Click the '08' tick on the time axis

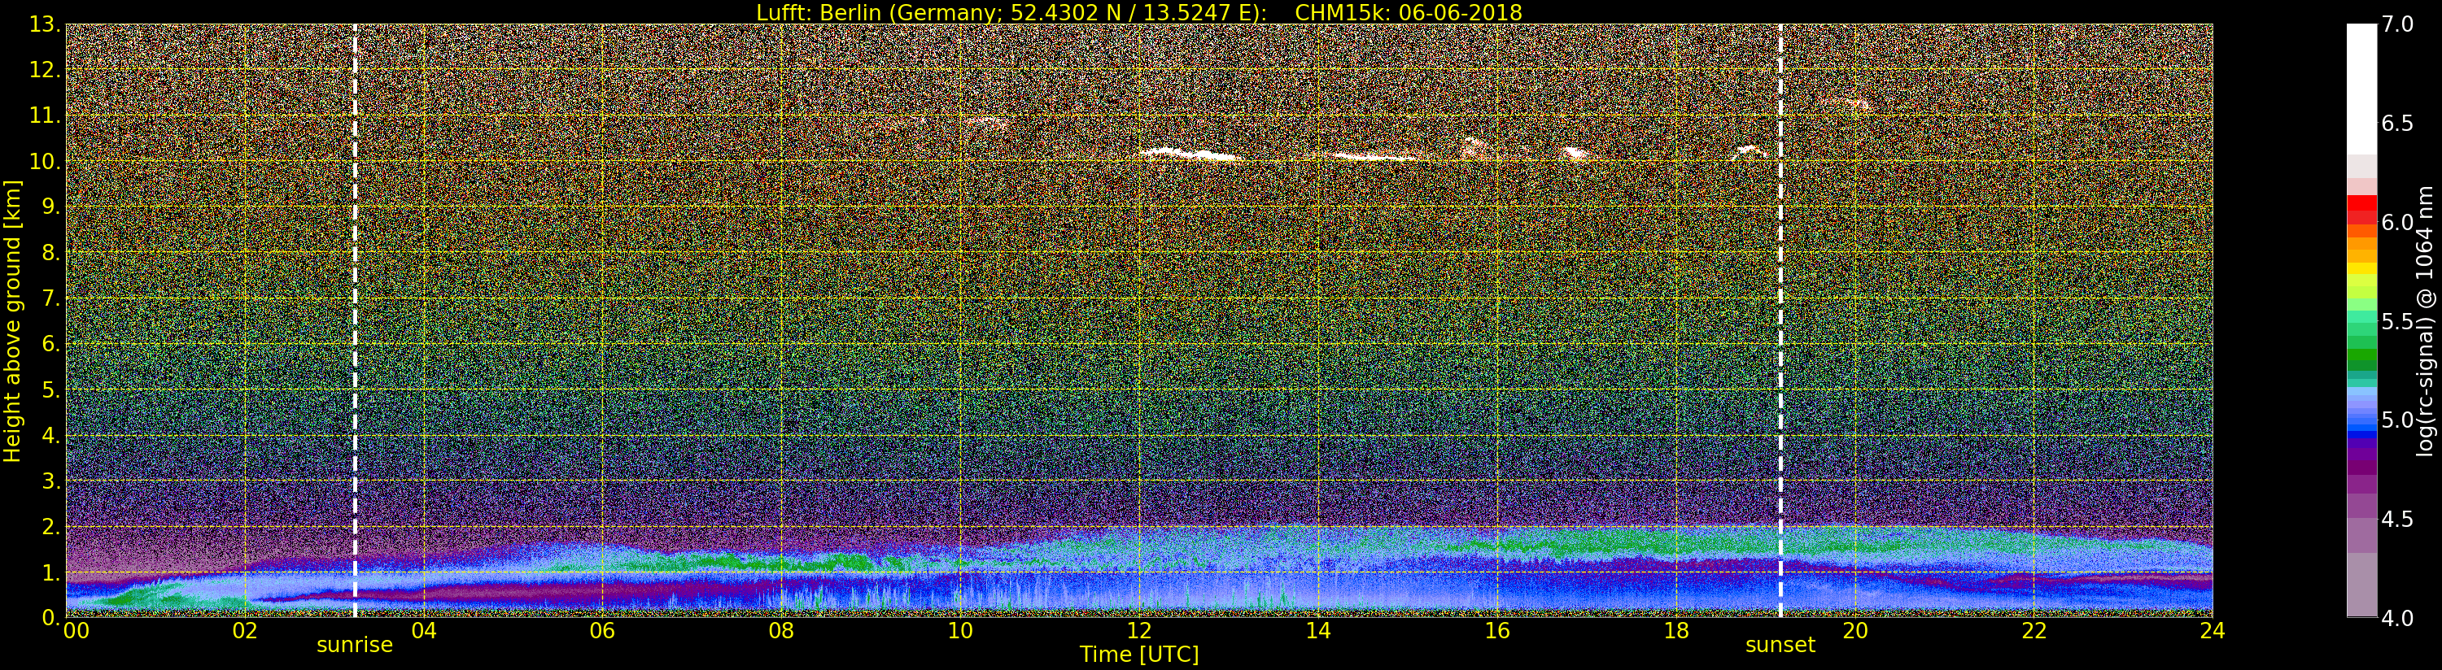[x=781, y=630]
